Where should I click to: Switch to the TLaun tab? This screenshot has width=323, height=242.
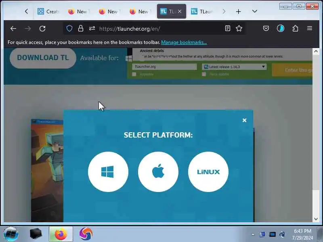(x=202, y=12)
